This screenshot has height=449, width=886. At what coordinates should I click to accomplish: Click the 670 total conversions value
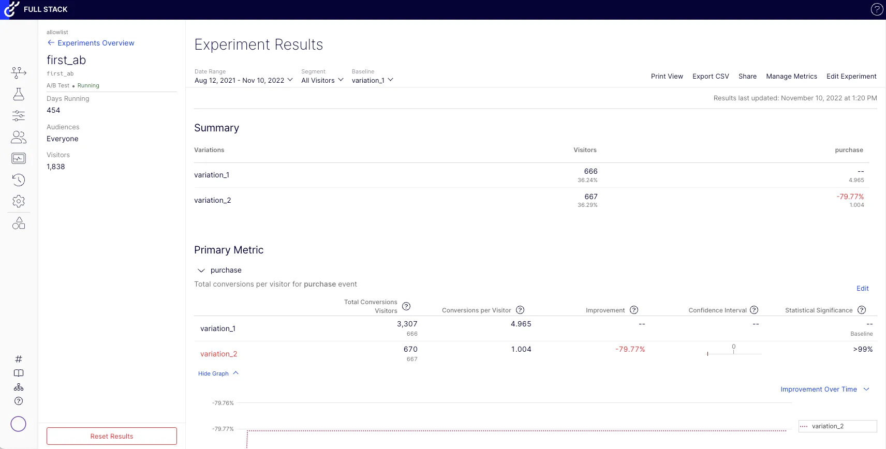point(410,349)
